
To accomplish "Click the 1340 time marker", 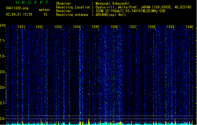I will coord(189,27).
